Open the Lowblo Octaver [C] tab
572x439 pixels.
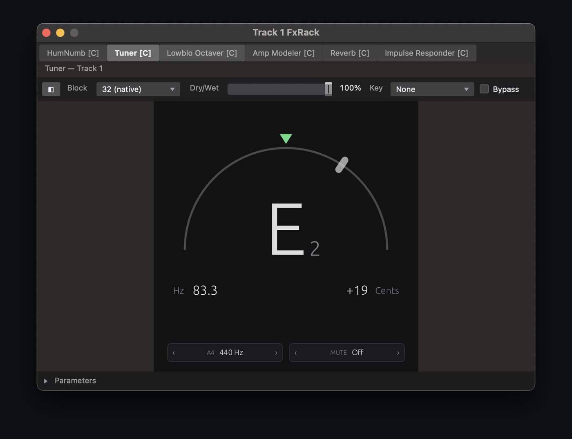click(202, 53)
